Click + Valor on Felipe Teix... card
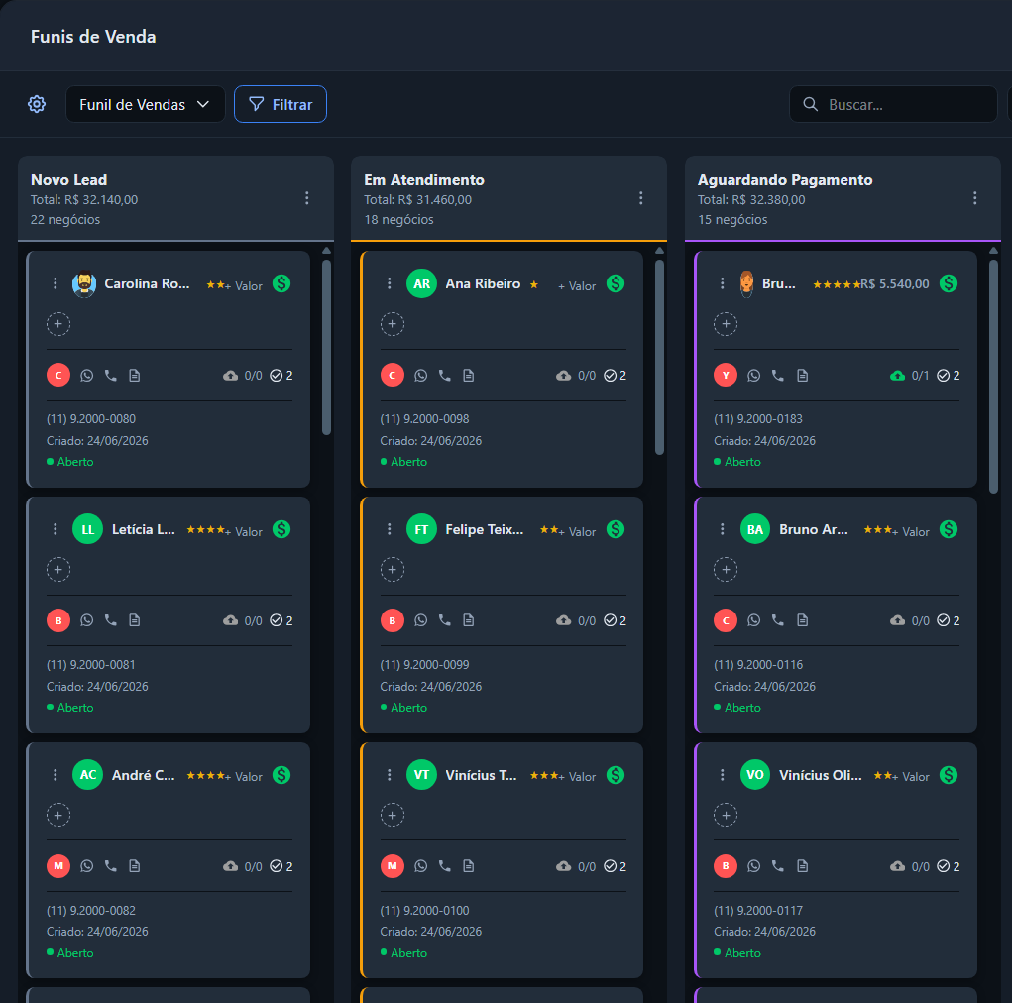Viewport: 1012px width, 1003px height. click(578, 531)
